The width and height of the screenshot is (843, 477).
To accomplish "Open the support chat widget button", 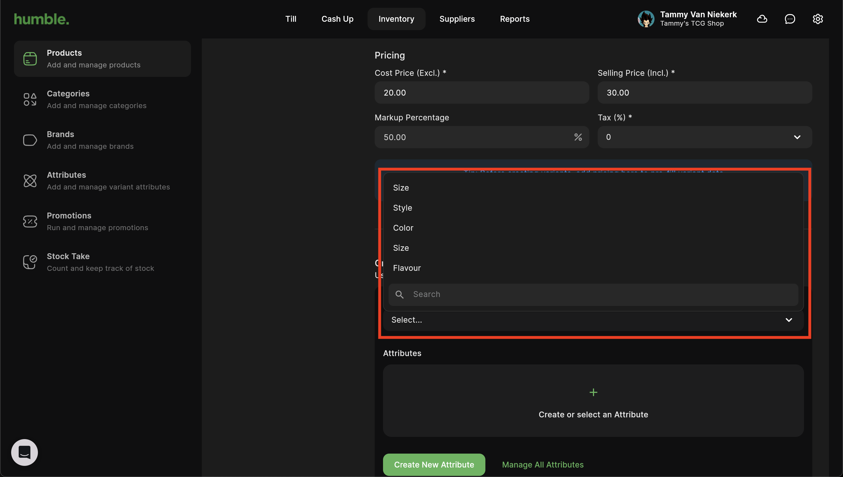I will pyautogui.click(x=25, y=452).
